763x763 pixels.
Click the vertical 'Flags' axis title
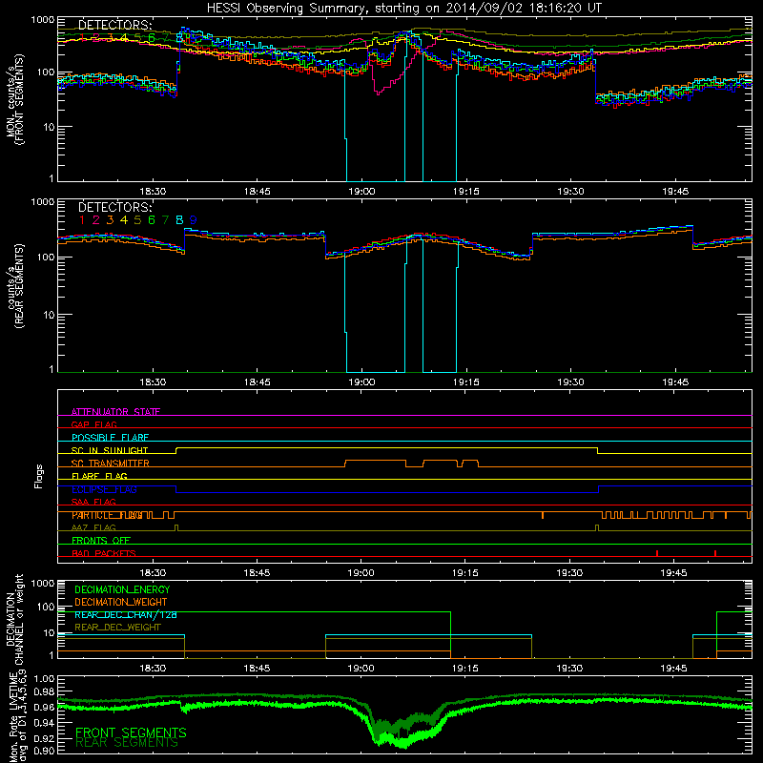39,476
